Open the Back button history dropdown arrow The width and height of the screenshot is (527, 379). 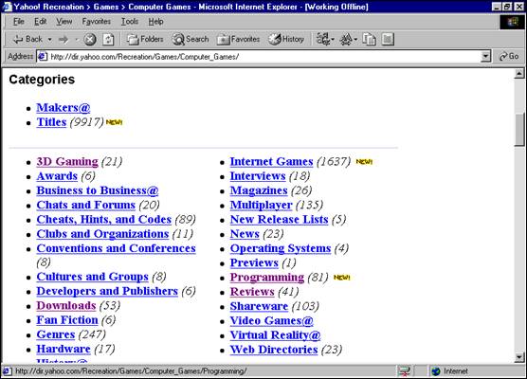(x=49, y=40)
